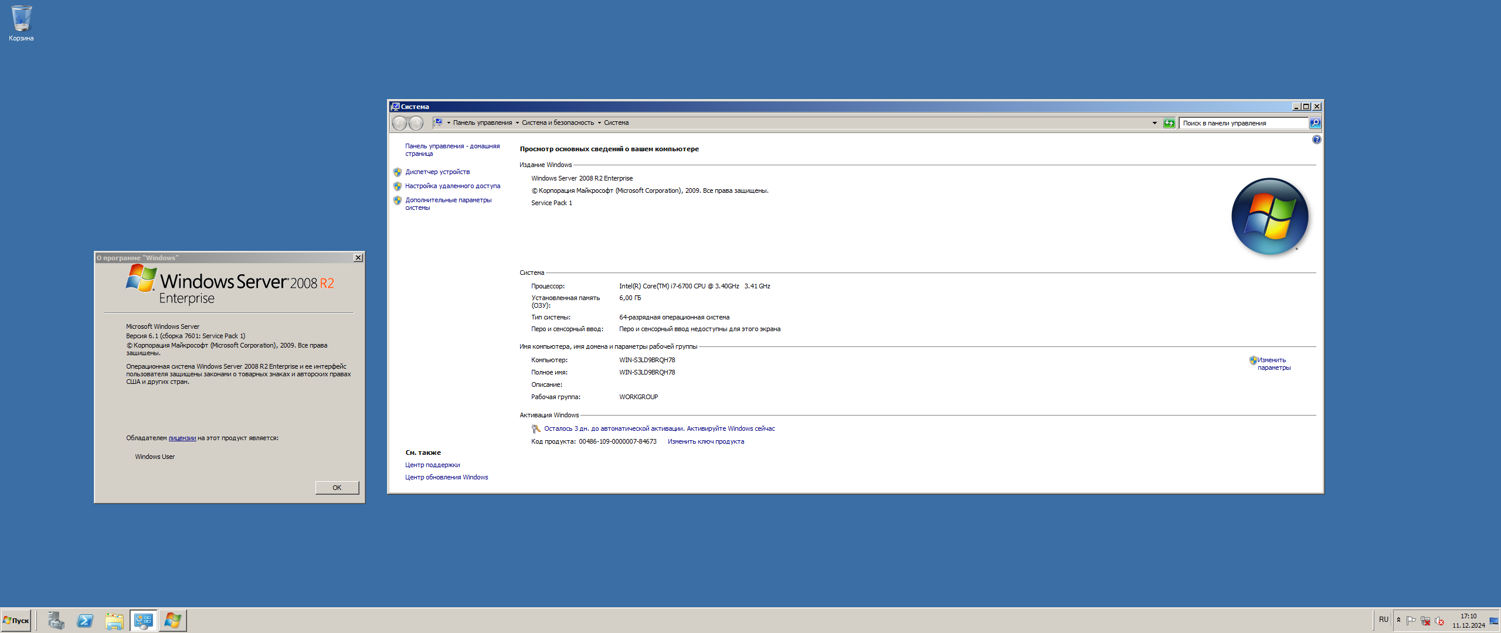
Task: Focus the Поиск в панели управления field
Action: coord(1243,123)
